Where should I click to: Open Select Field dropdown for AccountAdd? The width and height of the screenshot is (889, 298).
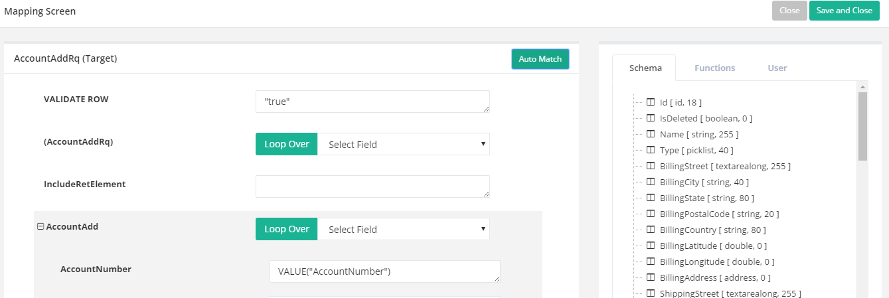tap(403, 229)
